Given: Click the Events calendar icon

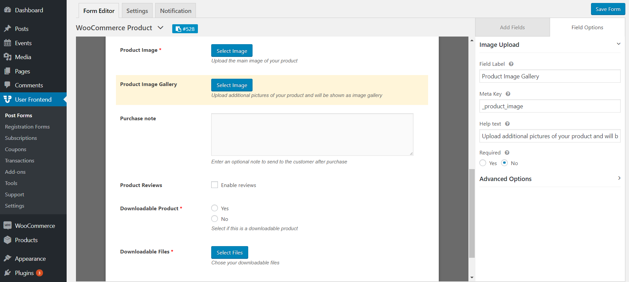Looking at the screenshot, I should pos(7,43).
